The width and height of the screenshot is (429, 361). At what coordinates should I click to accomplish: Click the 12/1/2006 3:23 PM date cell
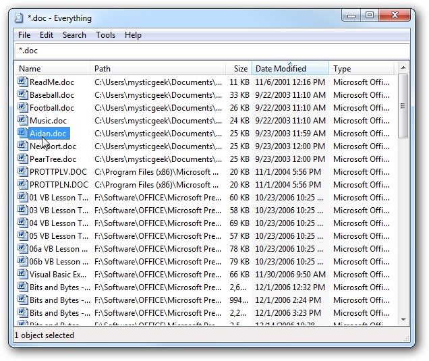coord(288,313)
